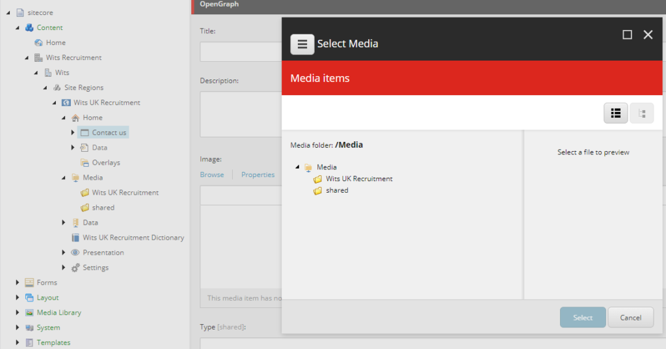
Task: Click the Properties link under Image
Action: coord(258,174)
